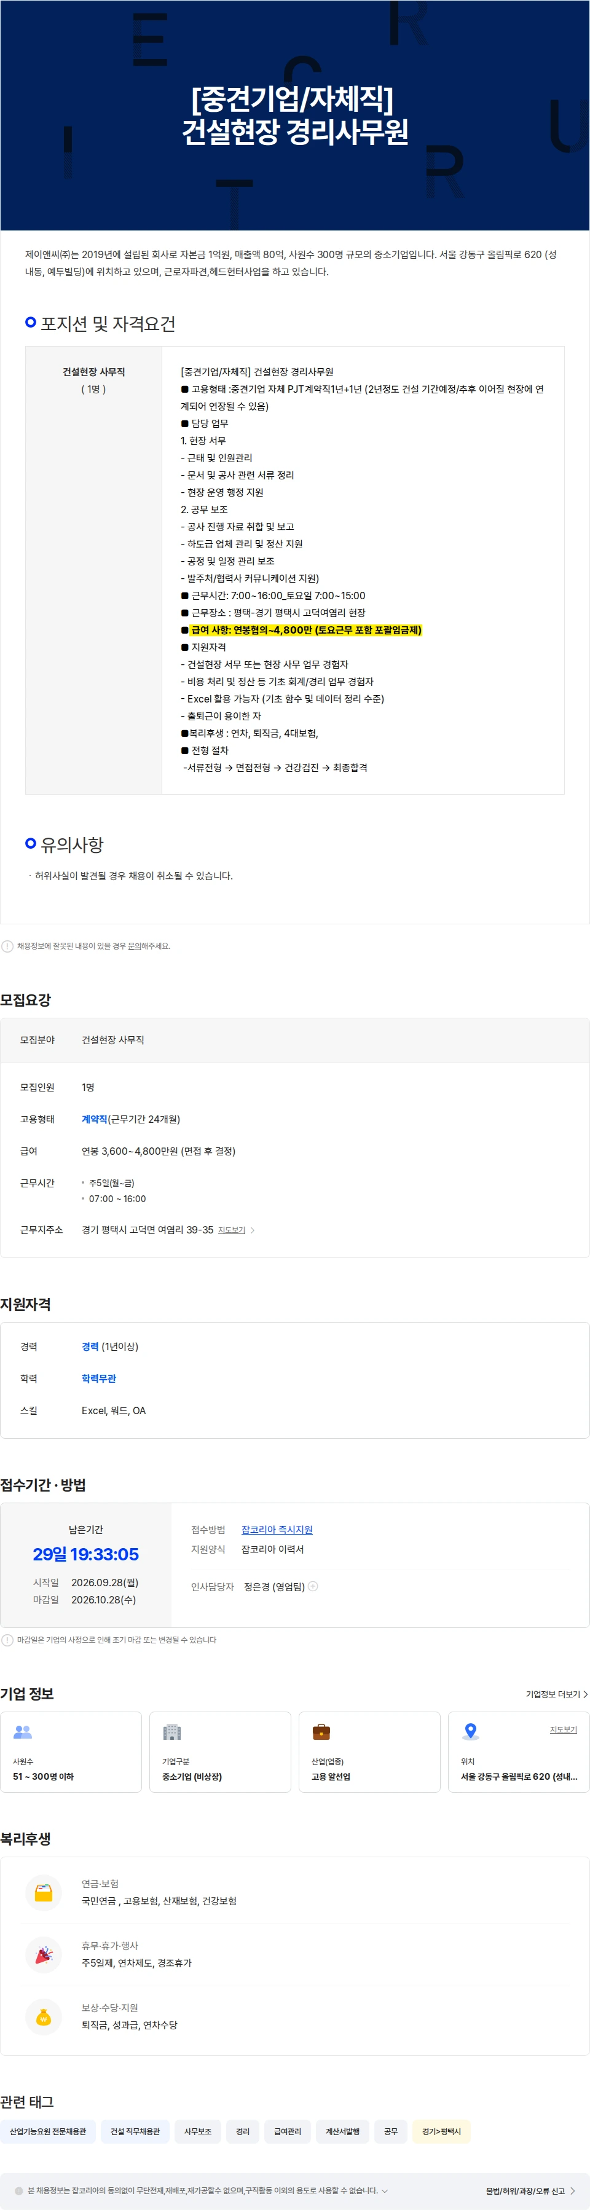590x2210 pixels.
Task: Click 잡코리아 즉시지원 apply link
Action: click(x=277, y=1530)
